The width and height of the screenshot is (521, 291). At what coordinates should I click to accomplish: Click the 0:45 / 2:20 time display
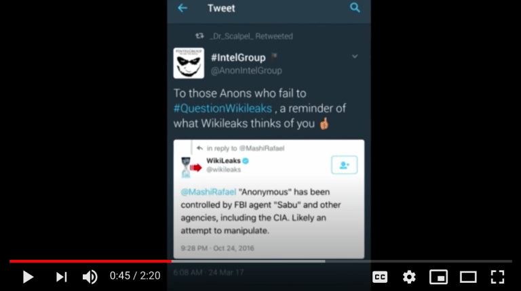coord(135,275)
